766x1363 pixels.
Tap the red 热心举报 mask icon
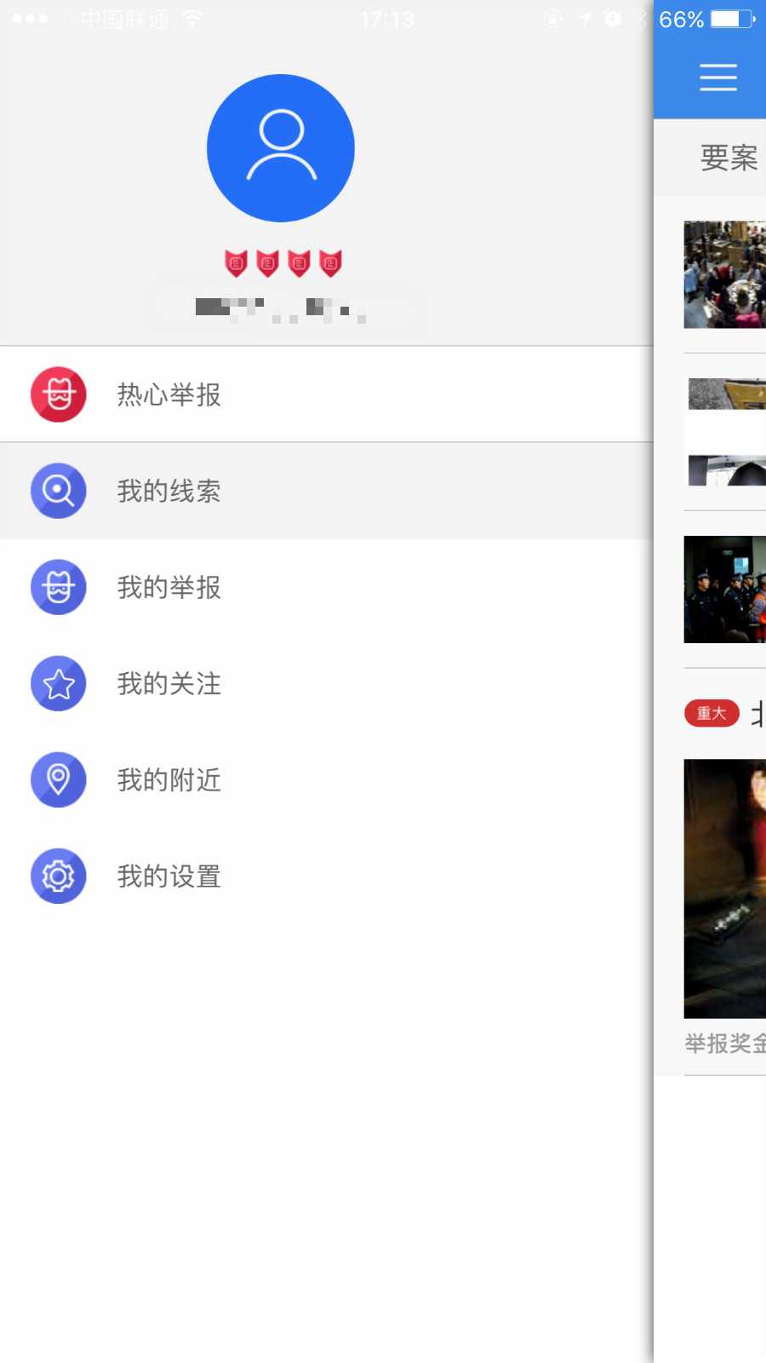click(59, 394)
